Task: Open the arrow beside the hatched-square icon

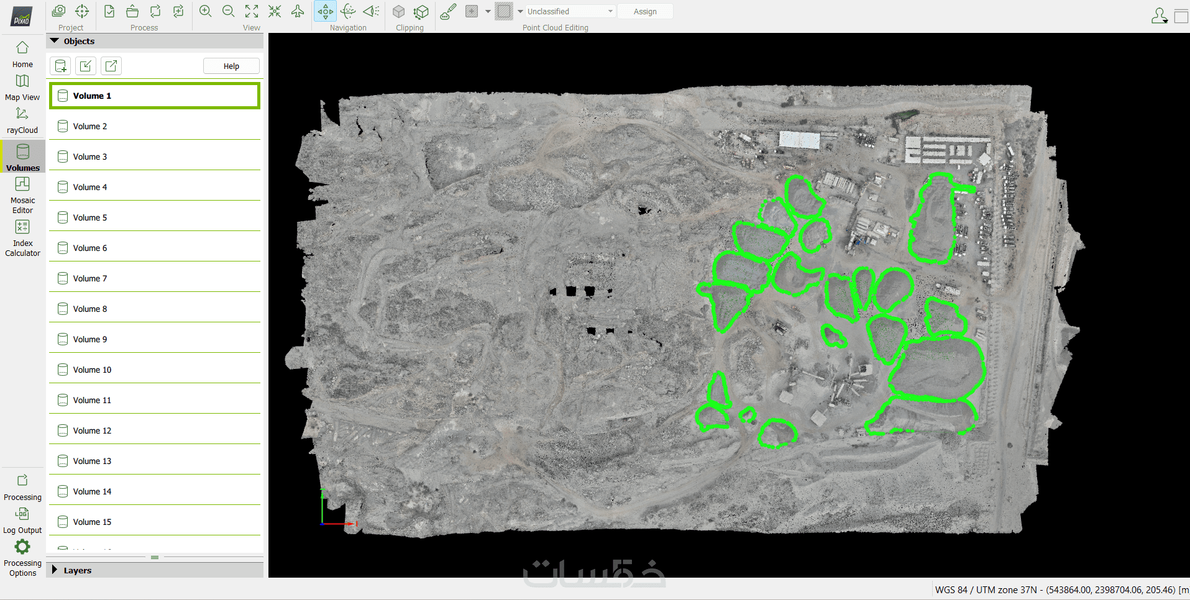Action: [x=520, y=11]
